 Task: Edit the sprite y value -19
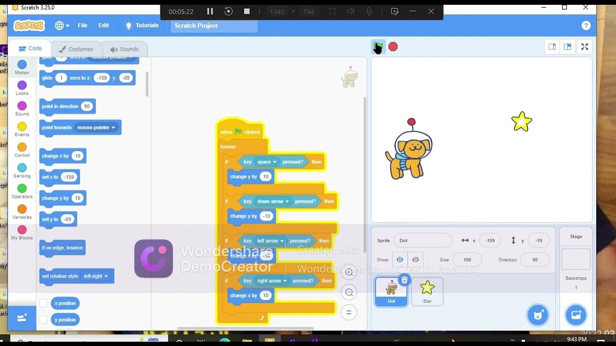pyautogui.click(x=539, y=240)
